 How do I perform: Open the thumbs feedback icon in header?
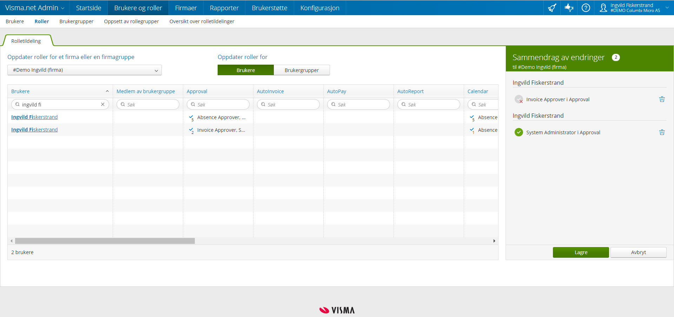569,8
